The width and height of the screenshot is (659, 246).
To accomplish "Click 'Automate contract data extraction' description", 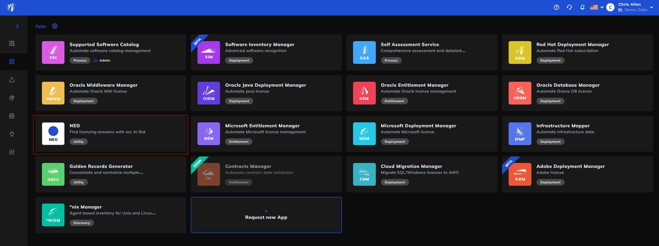I will point(259,173).
